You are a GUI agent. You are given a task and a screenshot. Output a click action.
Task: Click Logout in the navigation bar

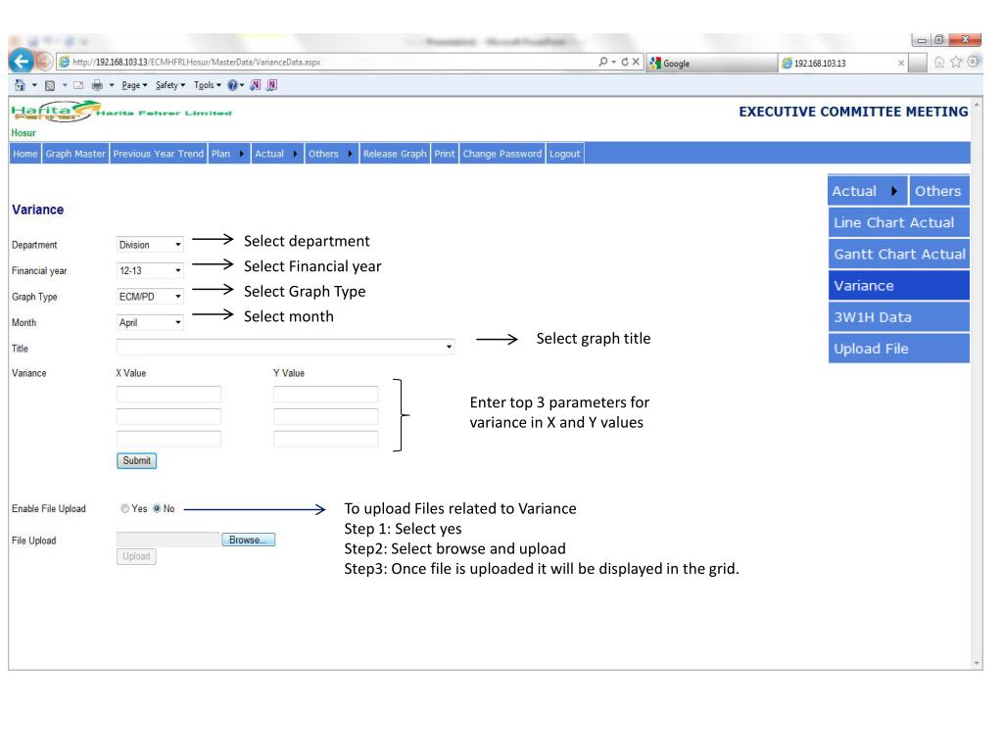pos(565,154)
